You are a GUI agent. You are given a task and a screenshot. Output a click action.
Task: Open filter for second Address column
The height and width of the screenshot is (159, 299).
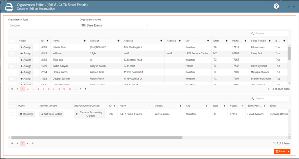pyautogui.click(x=179, y=41)
